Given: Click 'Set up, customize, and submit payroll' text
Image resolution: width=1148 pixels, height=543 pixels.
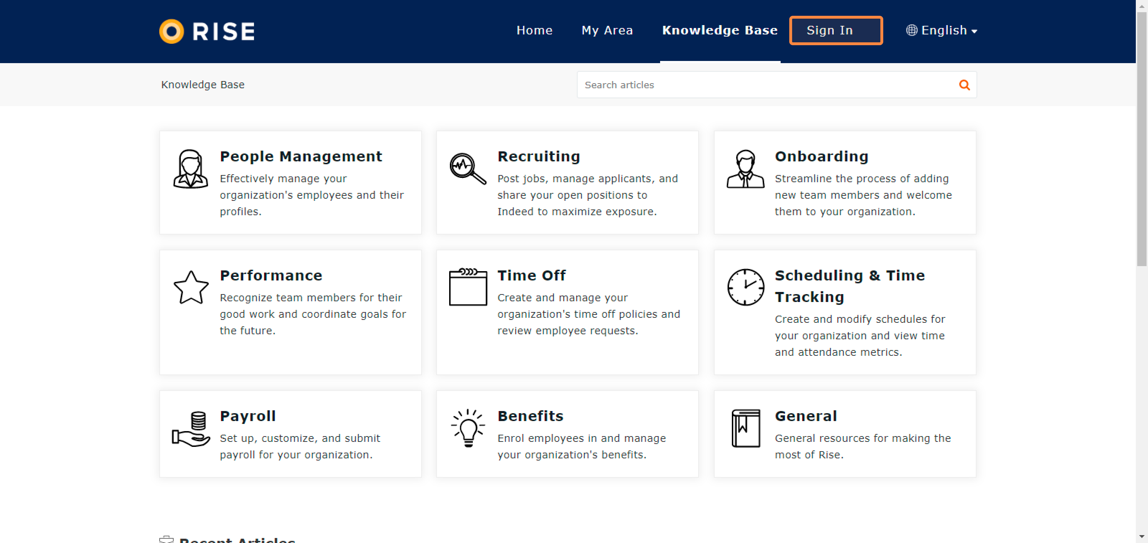Looking at the screenshot, I should pyautogui.click(x=300, y=446).
